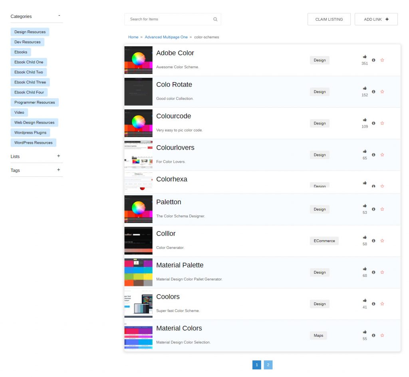Select the Ebook Child One category

pos(29,62)
